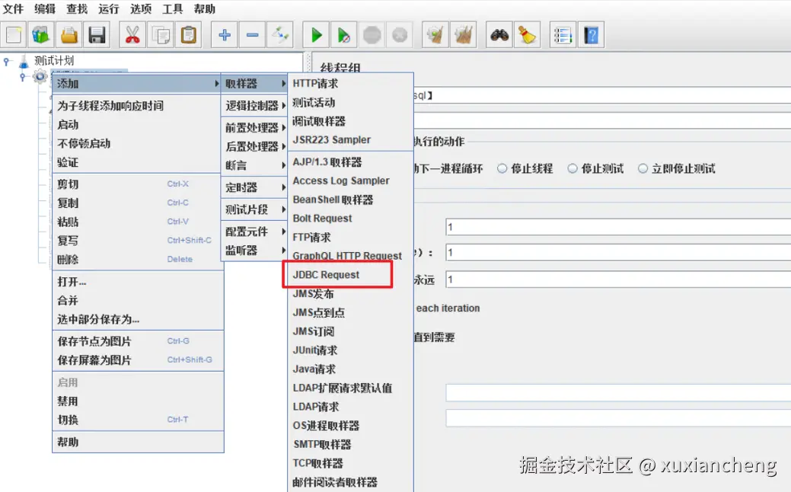Choose HTTP请求 from sampler list
Image resolution: width=791 pixels, height=492 pixels.
[351, 83]
